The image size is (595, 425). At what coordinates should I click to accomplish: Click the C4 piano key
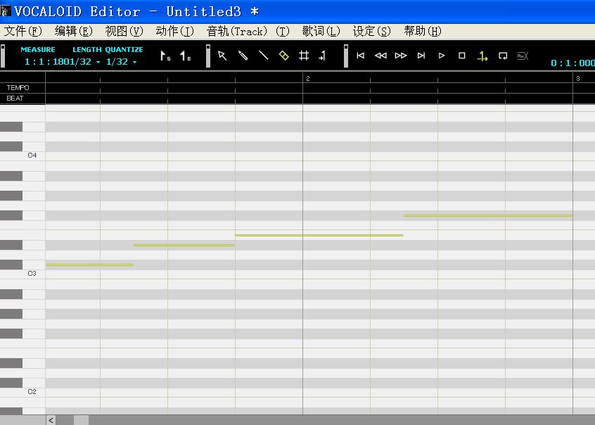pyautogui.click(x=23, y=156)
